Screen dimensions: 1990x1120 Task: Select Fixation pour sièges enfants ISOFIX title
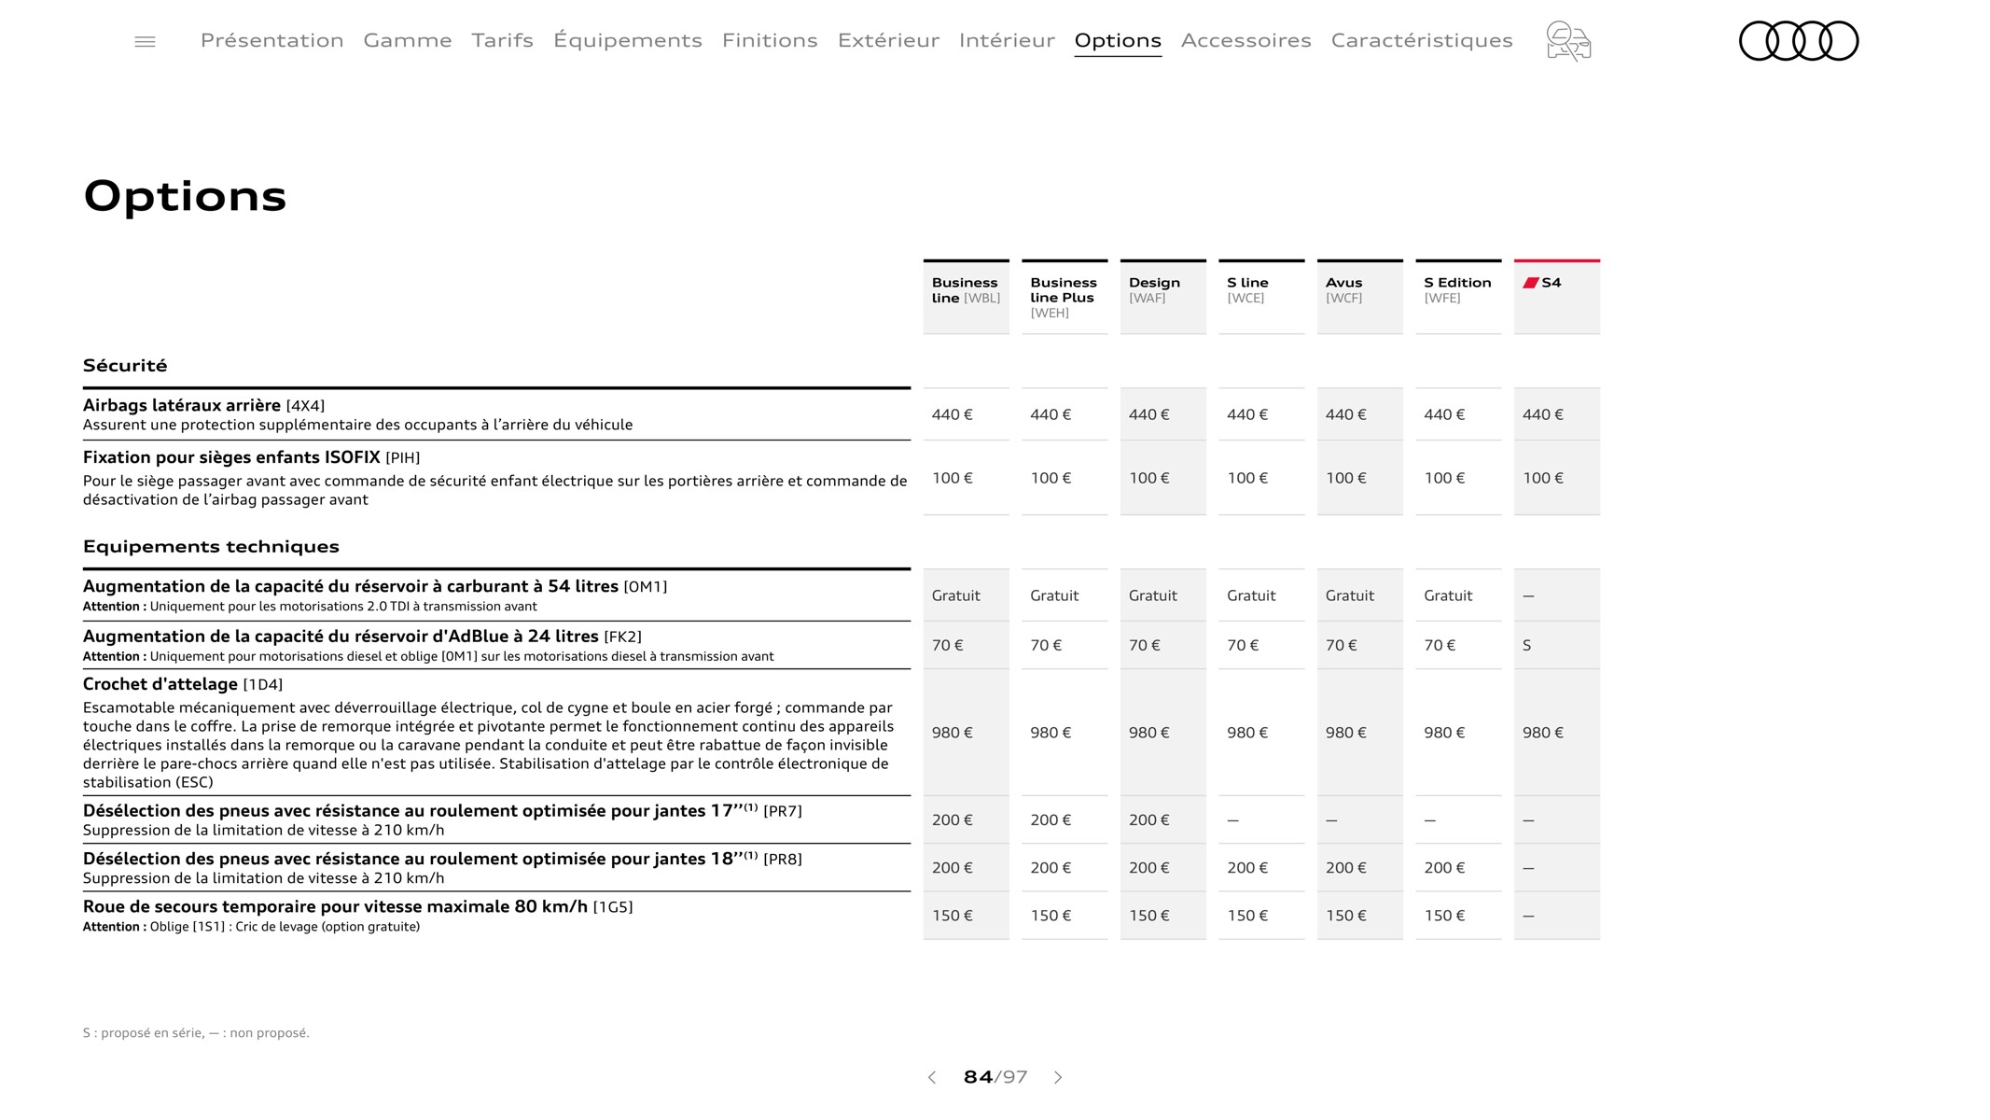(251, 457)
